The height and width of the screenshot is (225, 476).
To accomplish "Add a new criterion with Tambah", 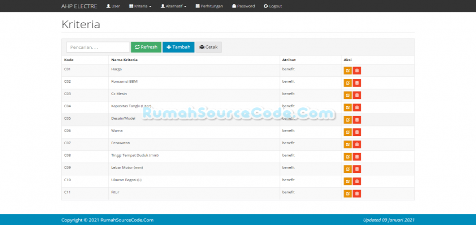I will tap(178, 47).
